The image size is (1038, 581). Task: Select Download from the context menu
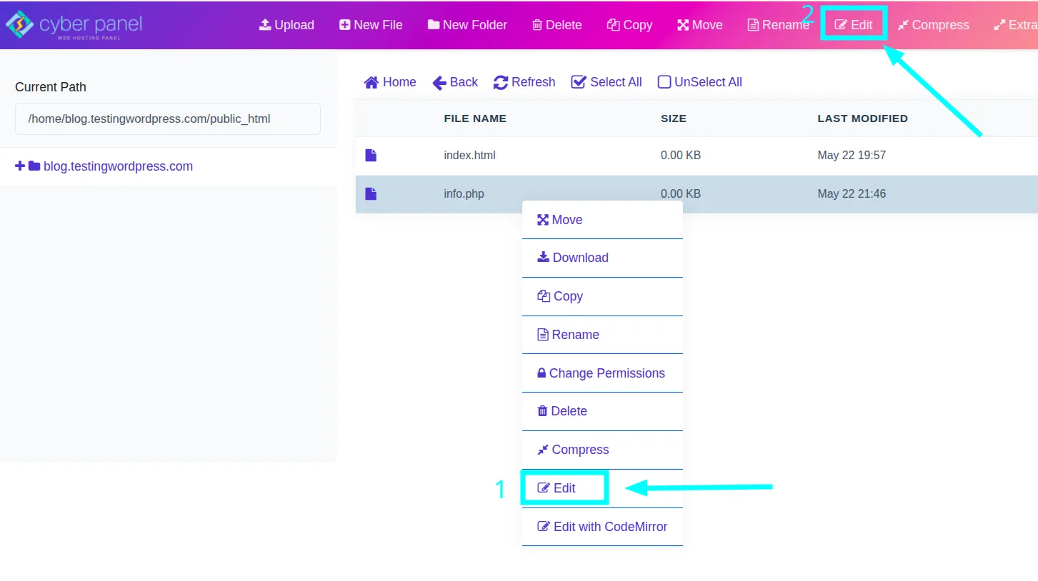(x=579, y=258)
